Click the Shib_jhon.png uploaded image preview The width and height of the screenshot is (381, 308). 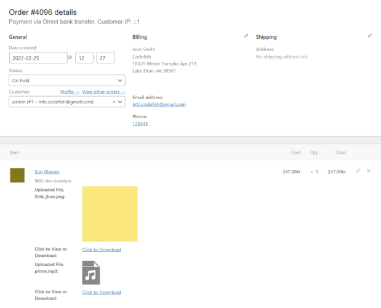pyautogui.click(x=110, y=214)
